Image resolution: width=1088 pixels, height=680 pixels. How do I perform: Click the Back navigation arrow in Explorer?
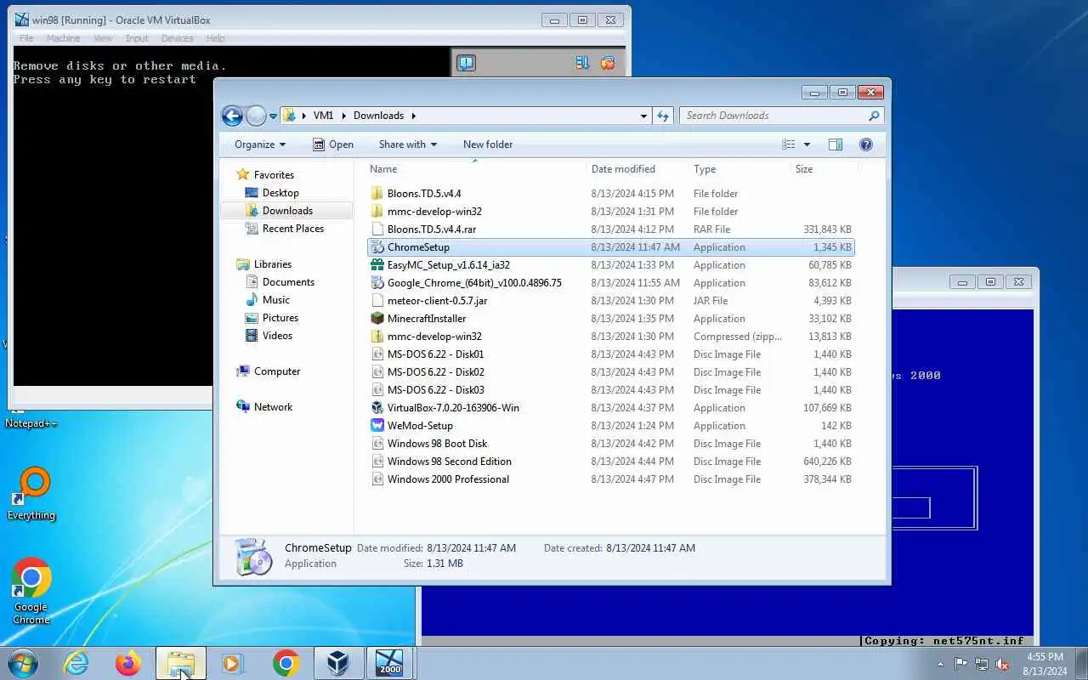coord(232,116)
